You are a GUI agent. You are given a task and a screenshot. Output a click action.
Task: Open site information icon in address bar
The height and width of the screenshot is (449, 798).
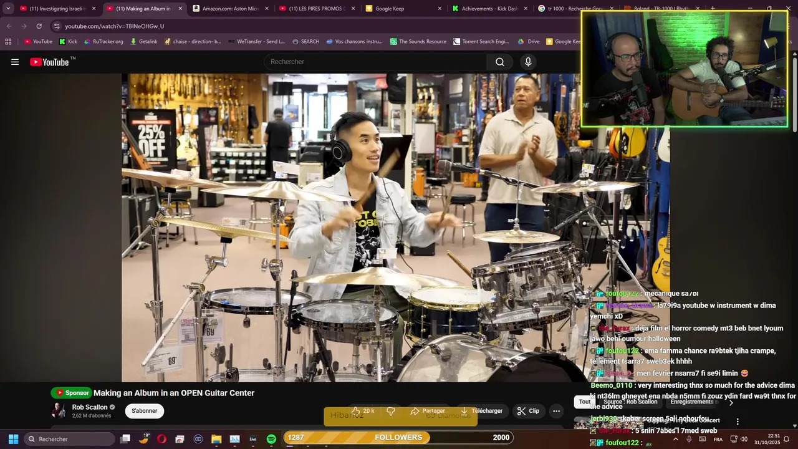coord(57,26)
